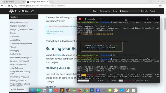Open the Docs navigation item

point(95,11)
